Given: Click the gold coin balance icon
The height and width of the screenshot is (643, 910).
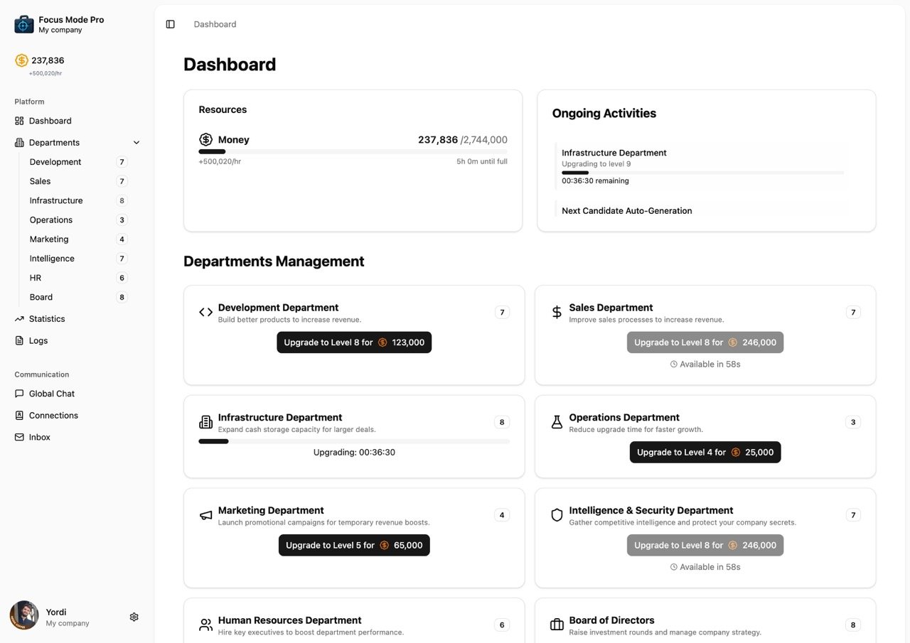Looking at the screenshot, I should 22,61.
